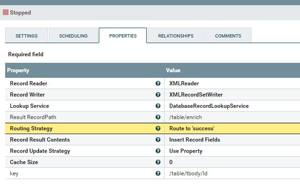Change the 'Use Property' value
The width and height of the screenshot is (300, 188).
pos(186,151)
